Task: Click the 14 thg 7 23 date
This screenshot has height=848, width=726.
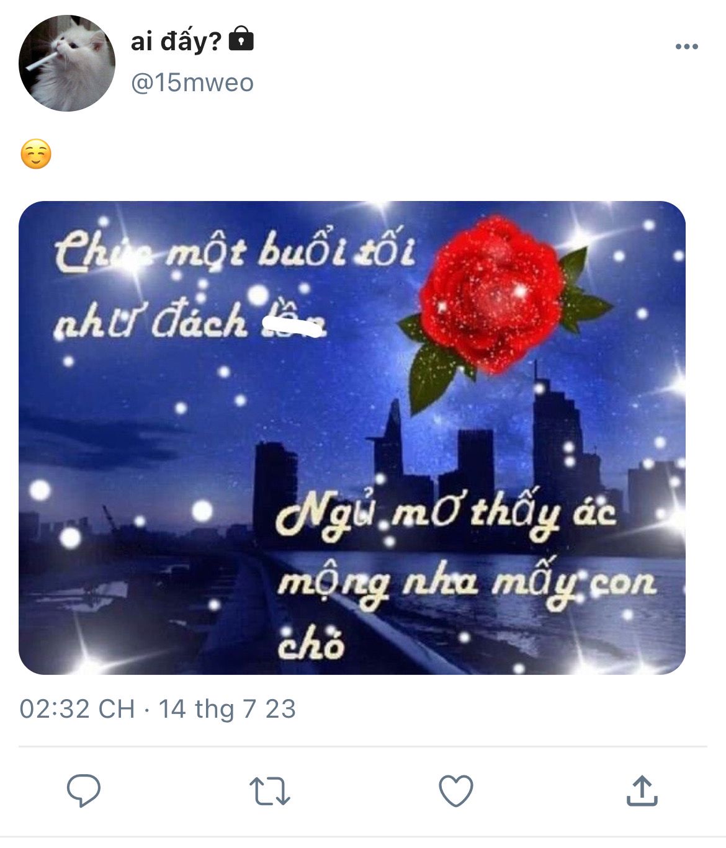Action: point(227,709)
